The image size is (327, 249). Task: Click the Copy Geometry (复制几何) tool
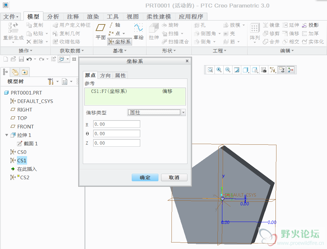pos(66,34)
